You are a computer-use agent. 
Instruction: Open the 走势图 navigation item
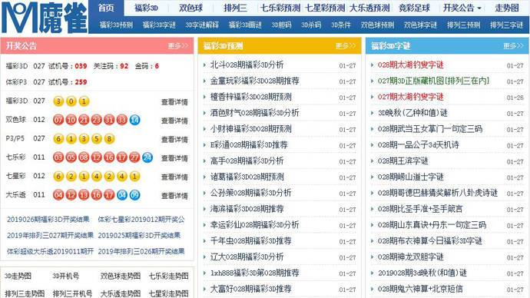(x=507, y=8)
